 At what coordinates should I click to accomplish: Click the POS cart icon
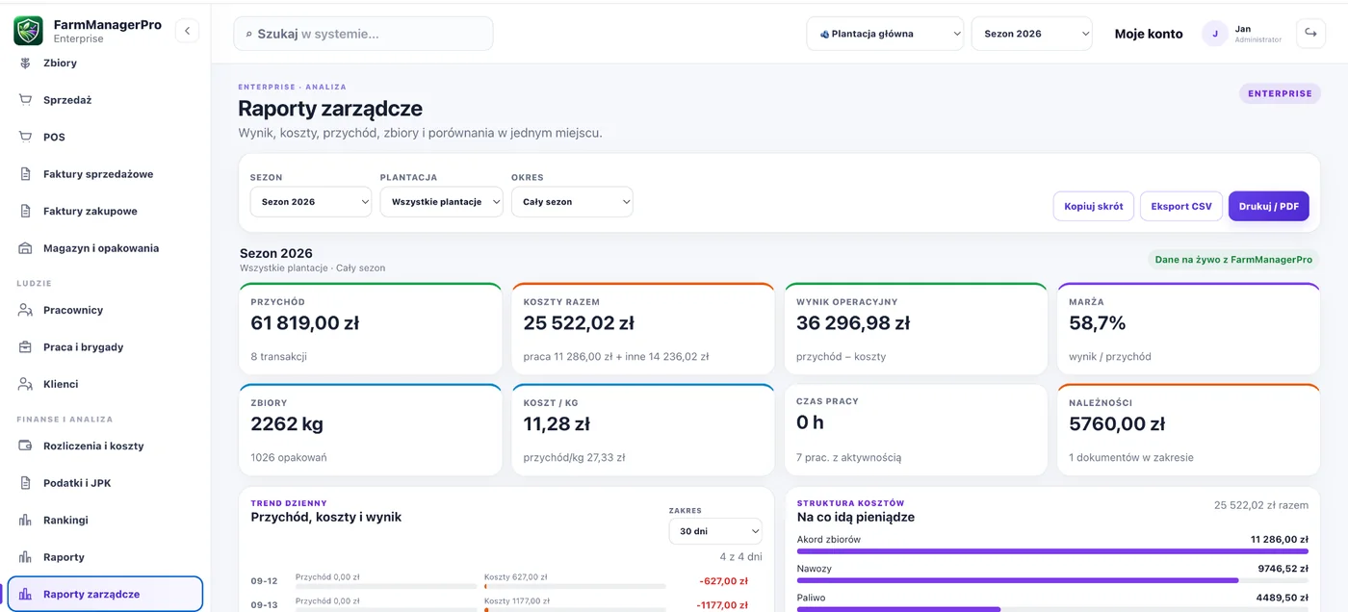point(26,137)
